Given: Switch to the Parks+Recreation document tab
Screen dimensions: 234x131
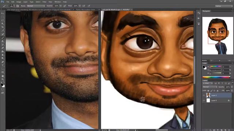Looking at the screenshot, I should coord(86,10).
